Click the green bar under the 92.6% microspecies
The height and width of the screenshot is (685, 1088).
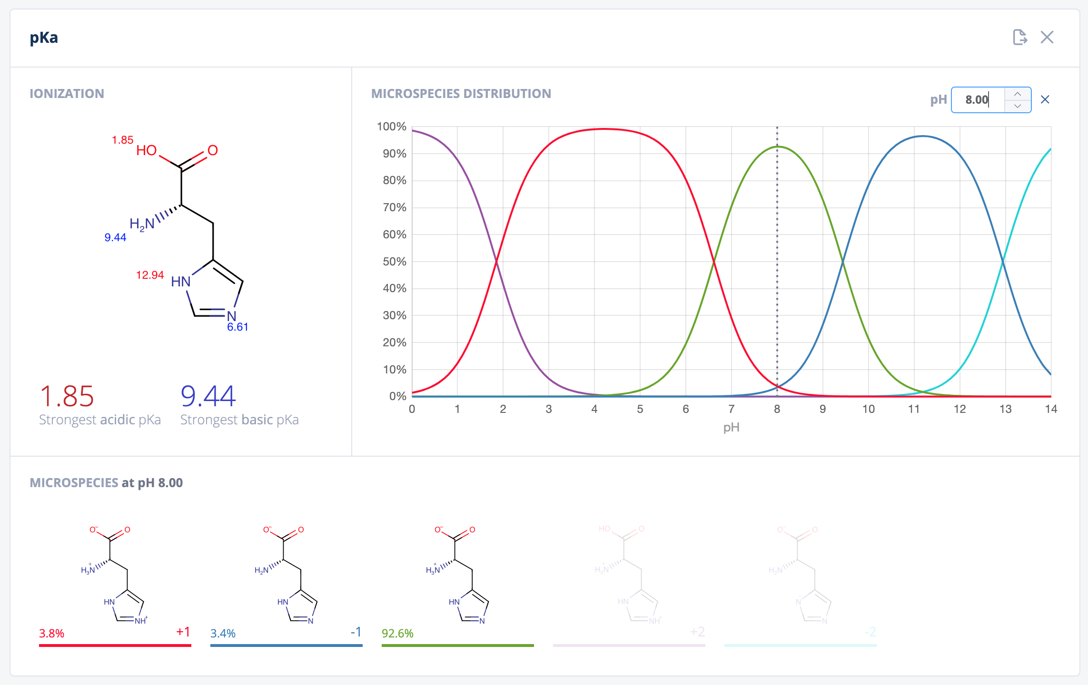pos(457,646)
